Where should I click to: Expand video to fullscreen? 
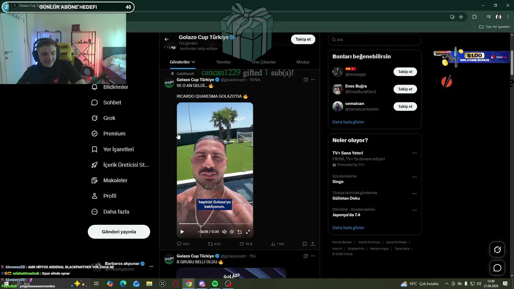248,232
